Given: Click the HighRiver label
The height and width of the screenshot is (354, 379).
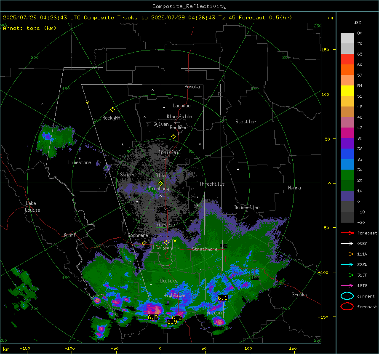Looking at the screenshot, I should (x=174, y=295).
